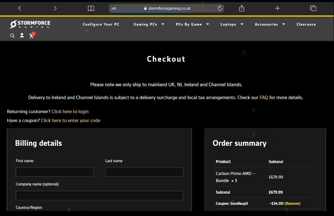The width and height of the screenshot is (334, 216).
Task: Click here to login link
Action: [70, 112]
